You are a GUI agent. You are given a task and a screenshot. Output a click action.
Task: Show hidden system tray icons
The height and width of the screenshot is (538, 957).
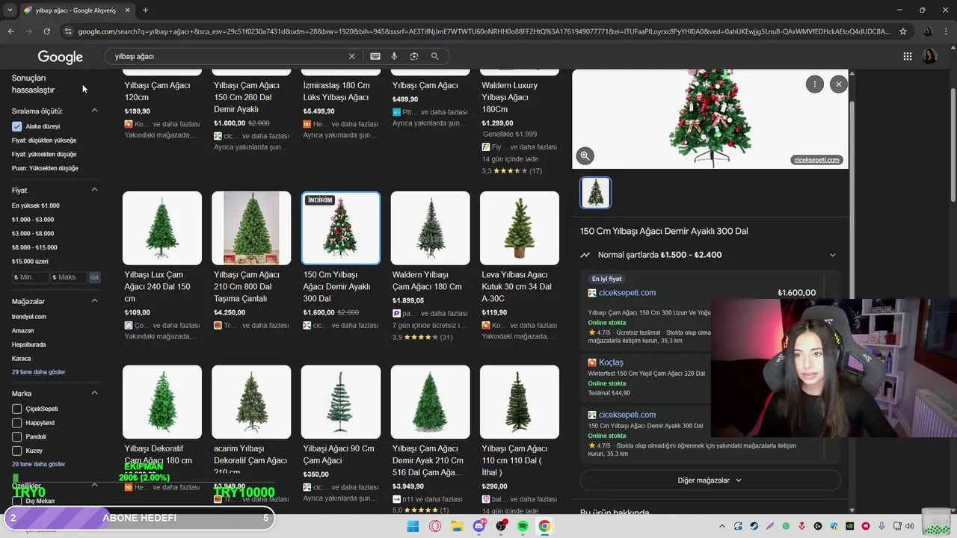pyautogui.click(x=721, y=526)
